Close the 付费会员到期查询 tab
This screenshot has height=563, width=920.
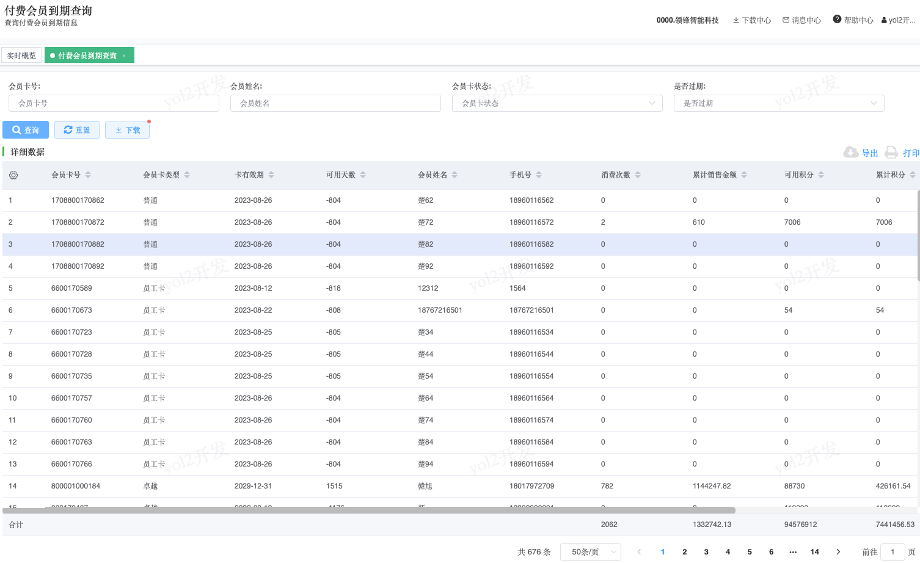click(x=124, y=56)
